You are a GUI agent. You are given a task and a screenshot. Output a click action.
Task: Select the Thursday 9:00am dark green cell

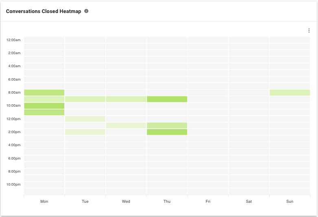coord(167,99)
